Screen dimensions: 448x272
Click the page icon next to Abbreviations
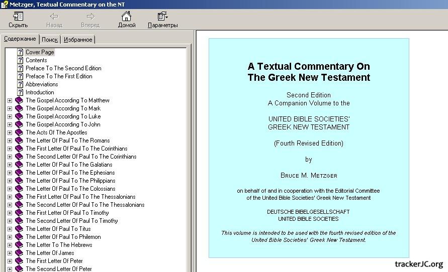tap(20, 84)
